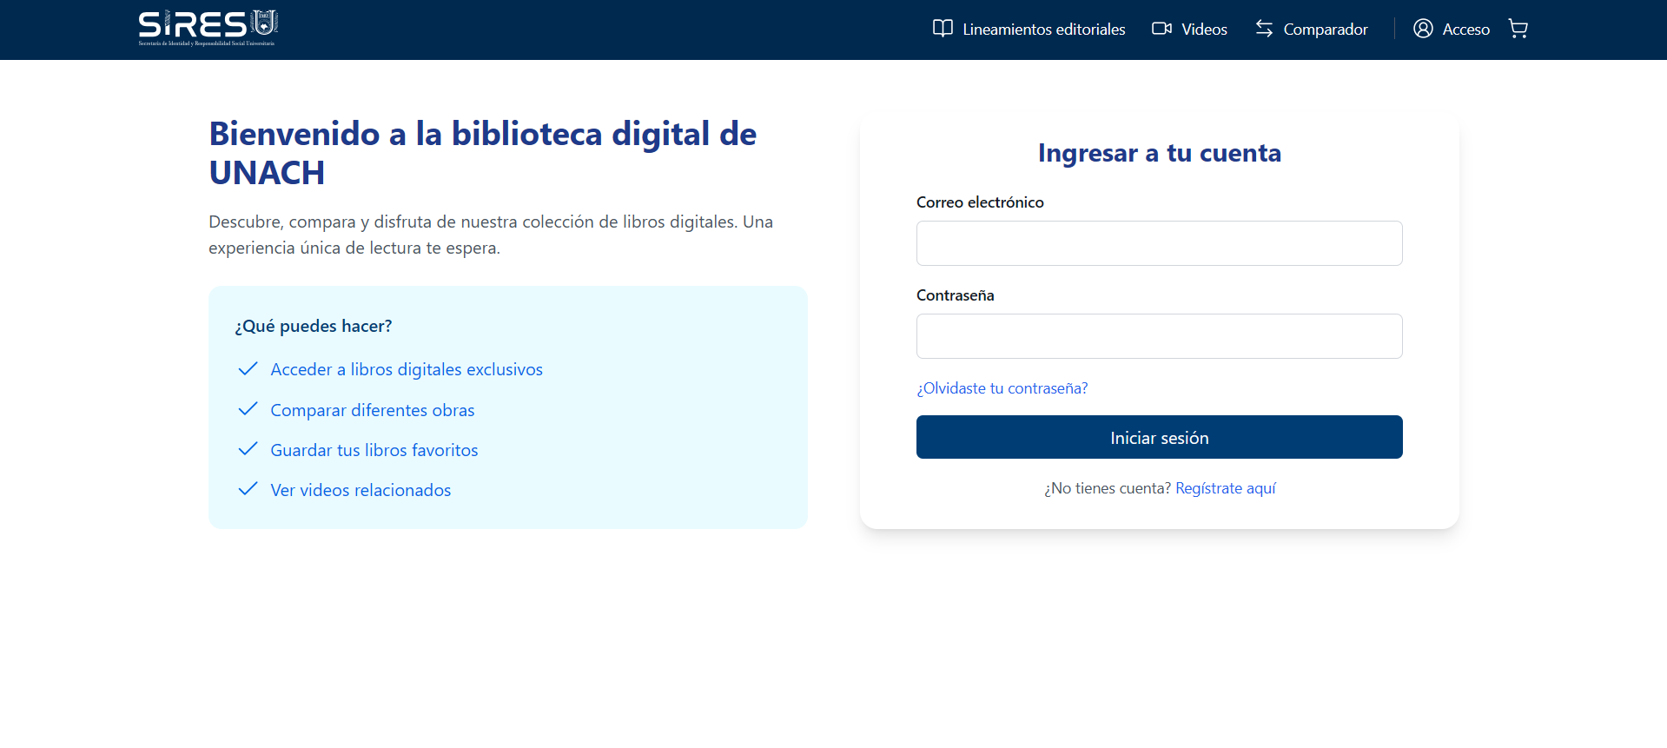Viewport: 1667px width, 748px height.
Task: Go to Videos section
Action: point(1189,29)
